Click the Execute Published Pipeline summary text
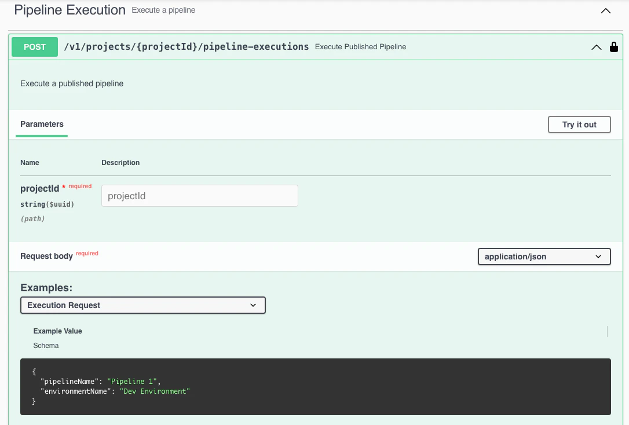 (360, 47)
